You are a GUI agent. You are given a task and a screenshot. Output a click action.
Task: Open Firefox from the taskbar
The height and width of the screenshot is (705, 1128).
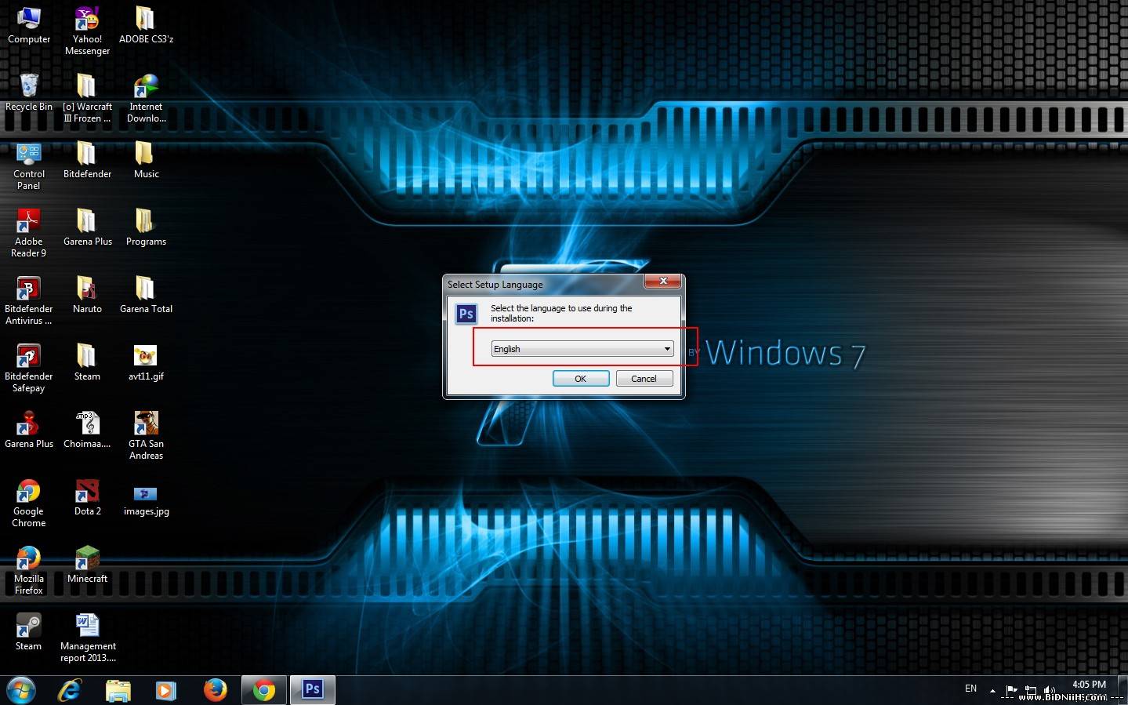215,690
